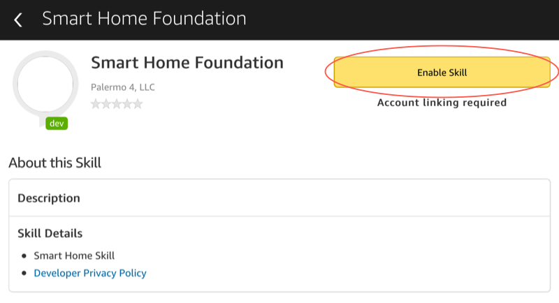The width and height of the screenshot is (559, 303).
Task: Click the bullet beside Smart Home Skill
Action: click(24, 256)
